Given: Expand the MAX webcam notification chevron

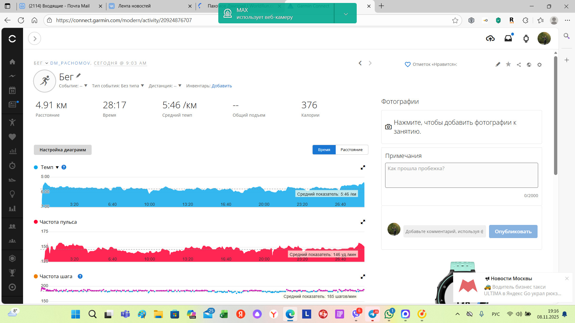Looking at the screenshot, I should 346,14.
